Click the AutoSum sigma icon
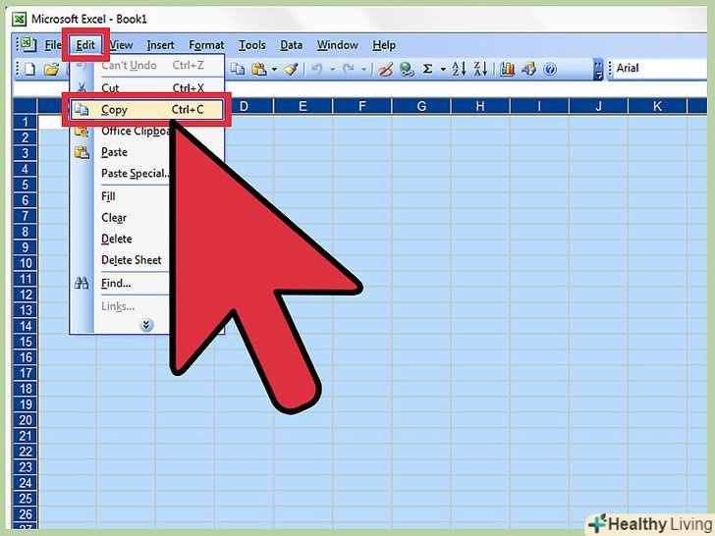This screenshot has width=715, height=536. [427, 70]
